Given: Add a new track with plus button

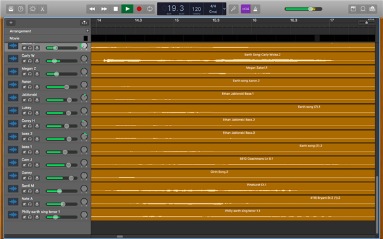Looking at the screenshot, I should pyautogui.click(x=11, y=23).
